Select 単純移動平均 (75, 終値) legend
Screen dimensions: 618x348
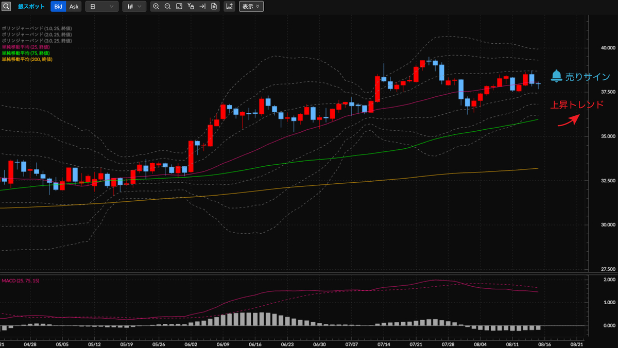(26, 53)
